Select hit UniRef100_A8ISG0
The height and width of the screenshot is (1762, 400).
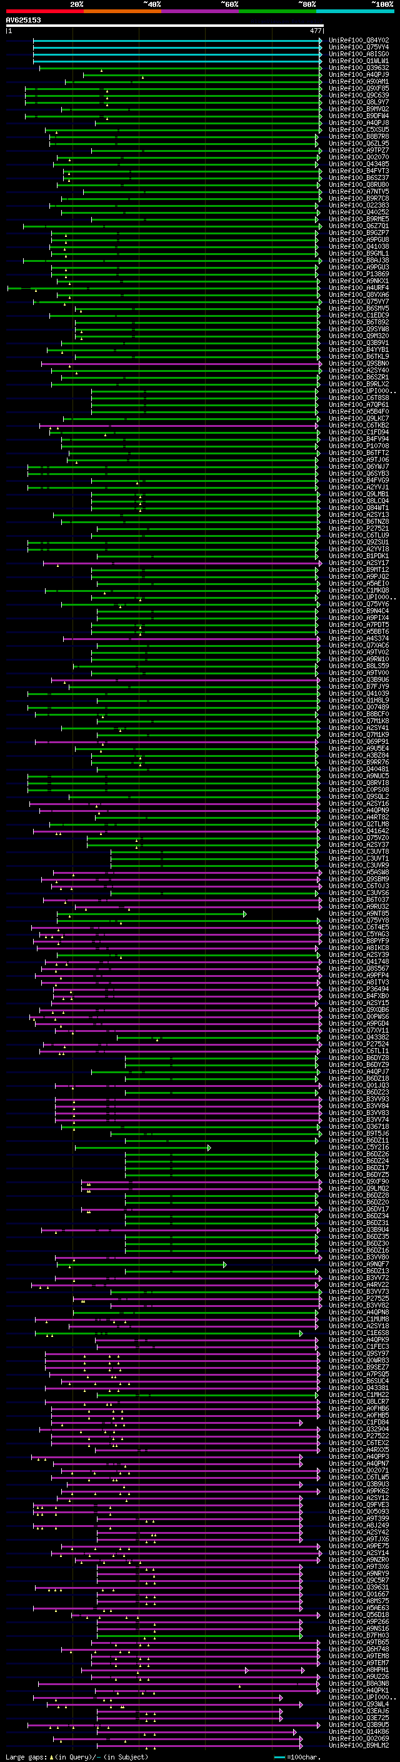(x=359, y=54)
